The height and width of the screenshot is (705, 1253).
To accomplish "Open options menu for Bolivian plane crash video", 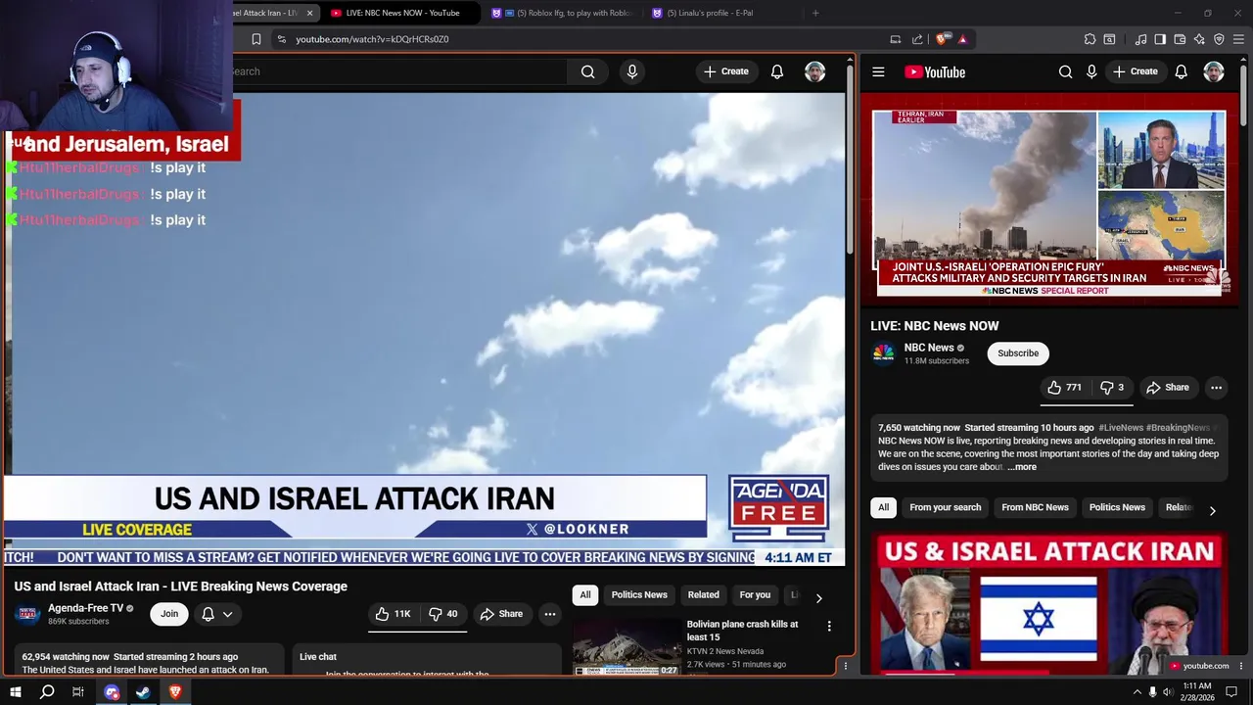I will pyautogui.click(x=829, y=626).
